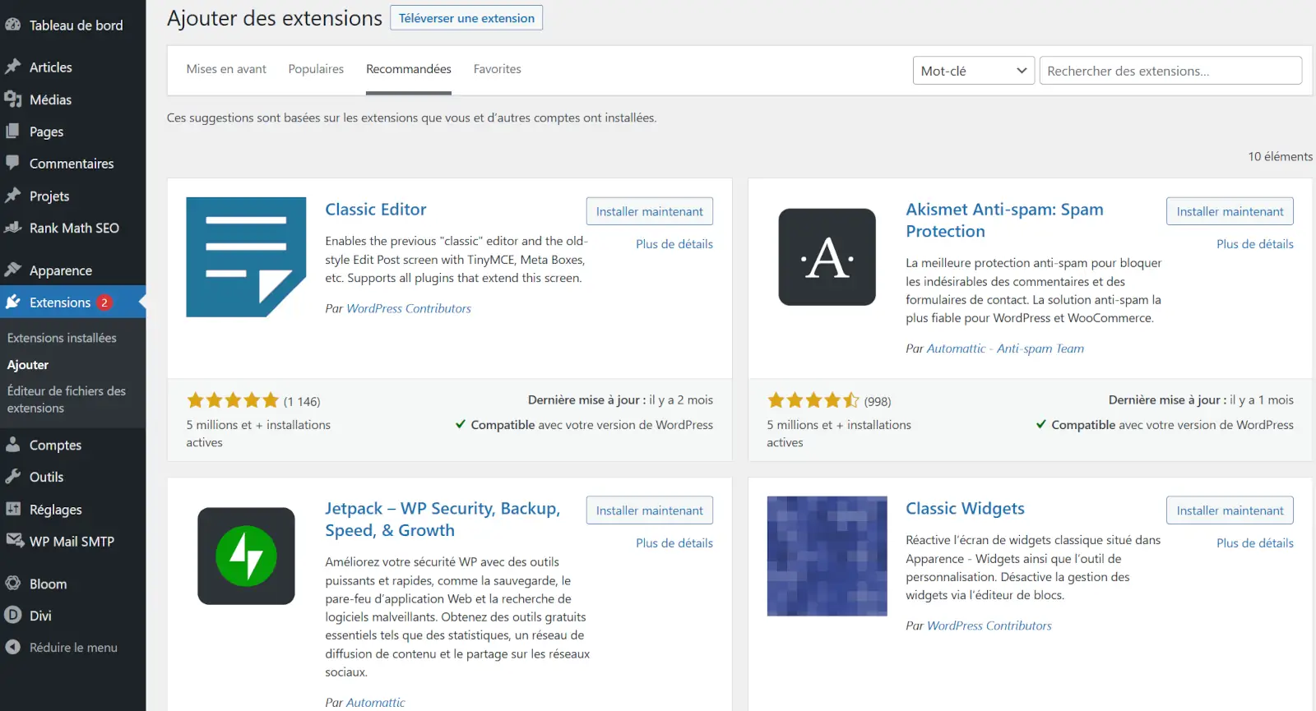Click the Rank Math SEO icon

click(13, 228)
